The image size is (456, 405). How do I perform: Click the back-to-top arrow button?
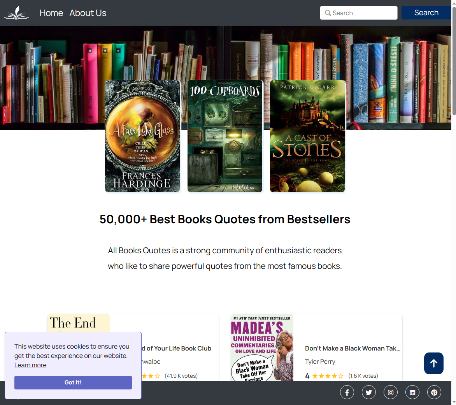click(433, 363)
